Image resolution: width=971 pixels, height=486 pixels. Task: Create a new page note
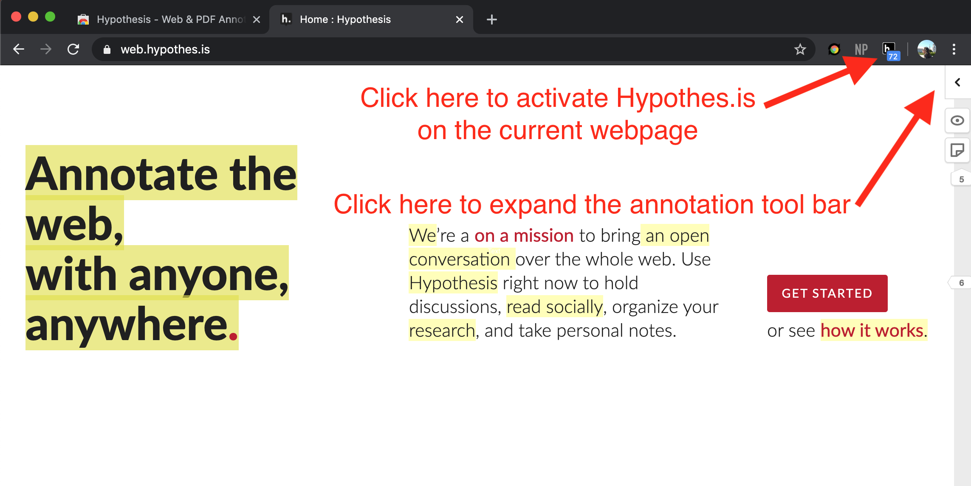[957, 150]
